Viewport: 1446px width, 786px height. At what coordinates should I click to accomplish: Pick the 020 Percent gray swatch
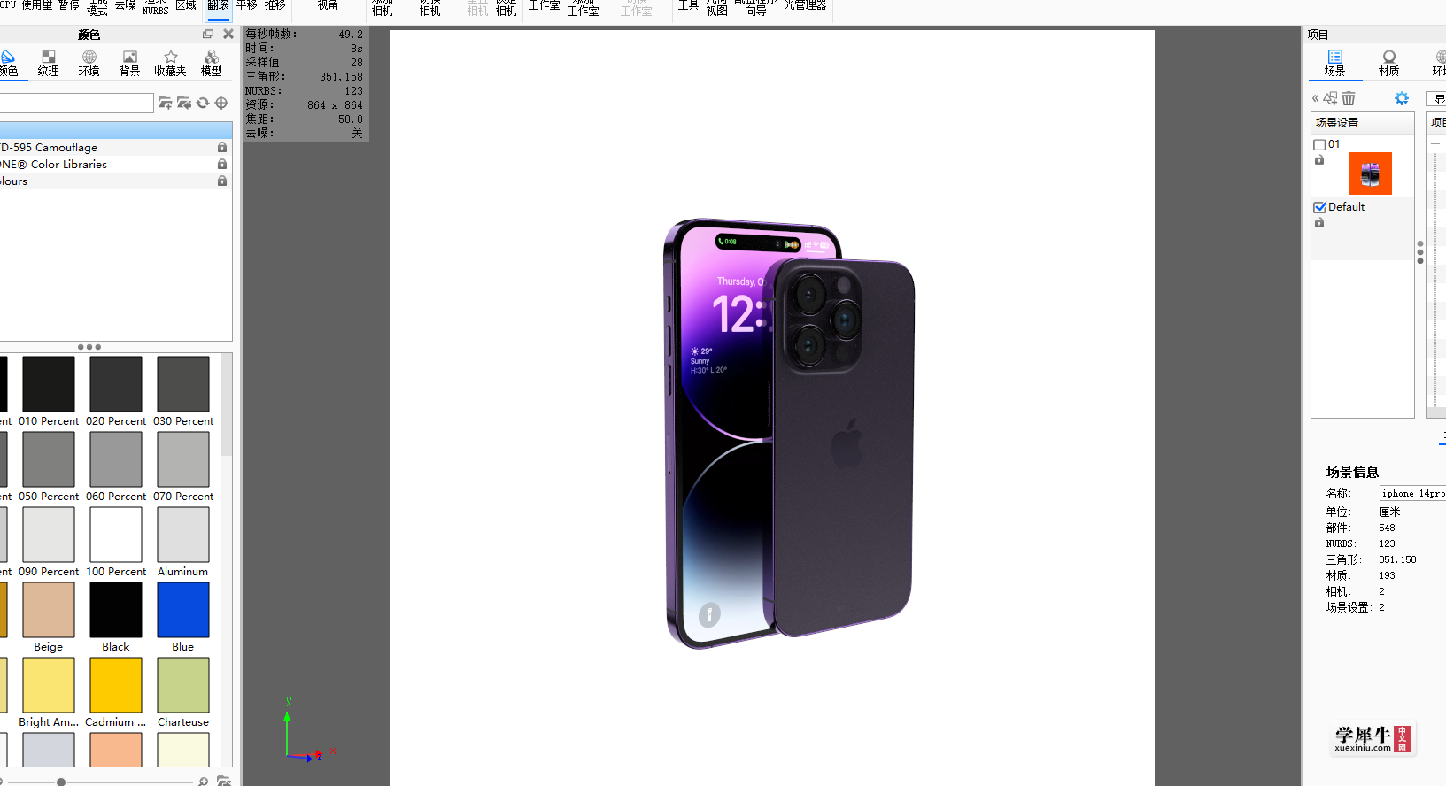(116, 384)
